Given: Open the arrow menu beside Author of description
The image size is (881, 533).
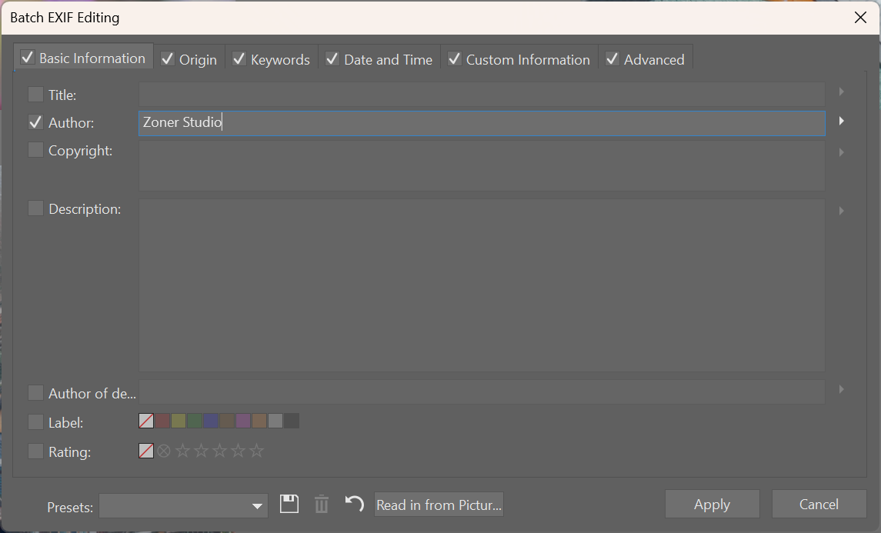Looking at the screenshot, I should pyautogui.click(x=841, y=389).
